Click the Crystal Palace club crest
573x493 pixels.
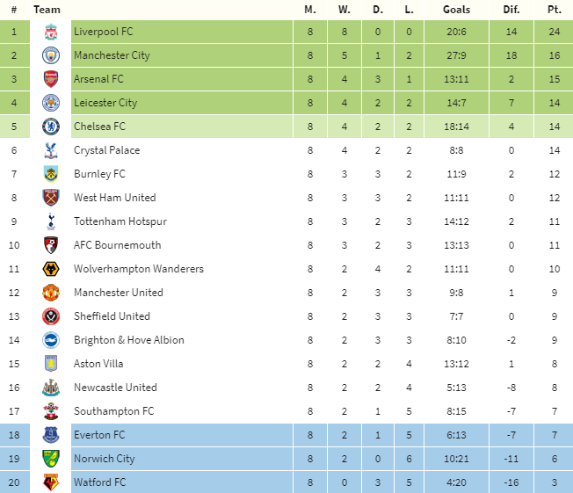pyautogui.click(x=51, y=150)
